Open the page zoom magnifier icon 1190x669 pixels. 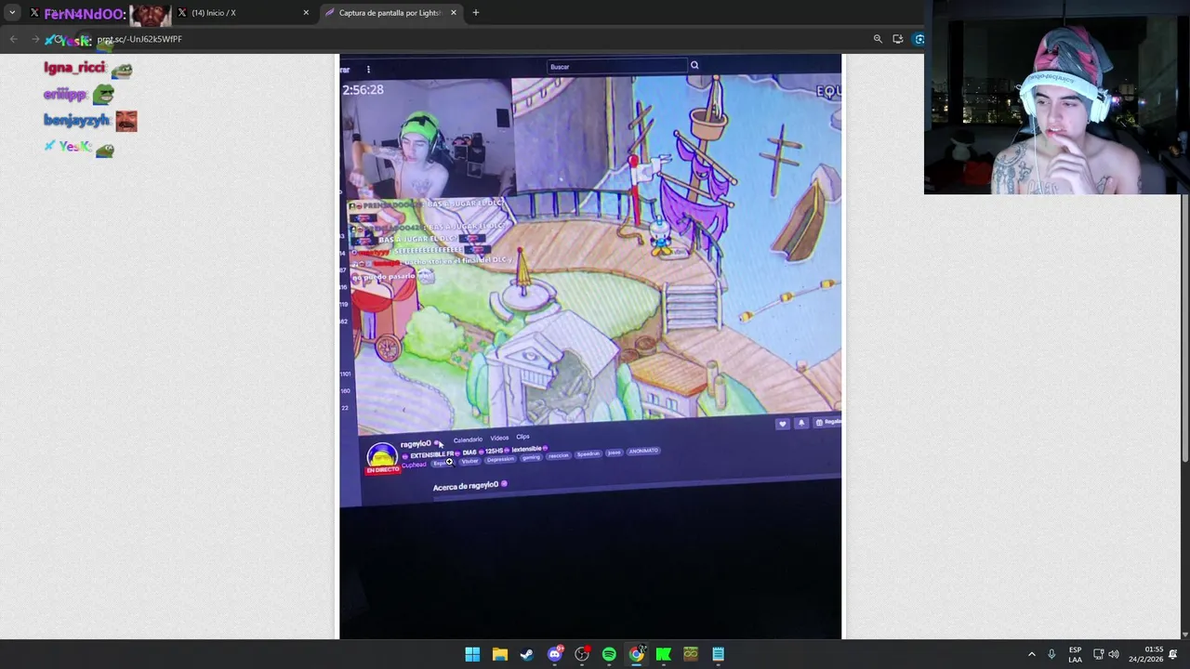click(878, 39)
